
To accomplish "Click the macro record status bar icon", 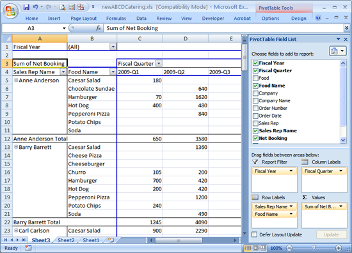I will [28, 248].
